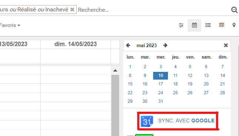Select May 21 in mini calendar
The width and height of the screenshot is (239, 136).
click(223, 84)
